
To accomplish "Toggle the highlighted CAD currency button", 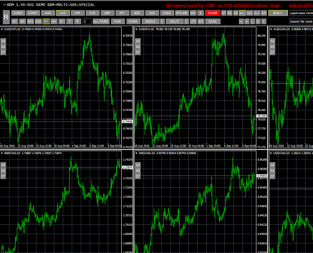I will 63,13.
